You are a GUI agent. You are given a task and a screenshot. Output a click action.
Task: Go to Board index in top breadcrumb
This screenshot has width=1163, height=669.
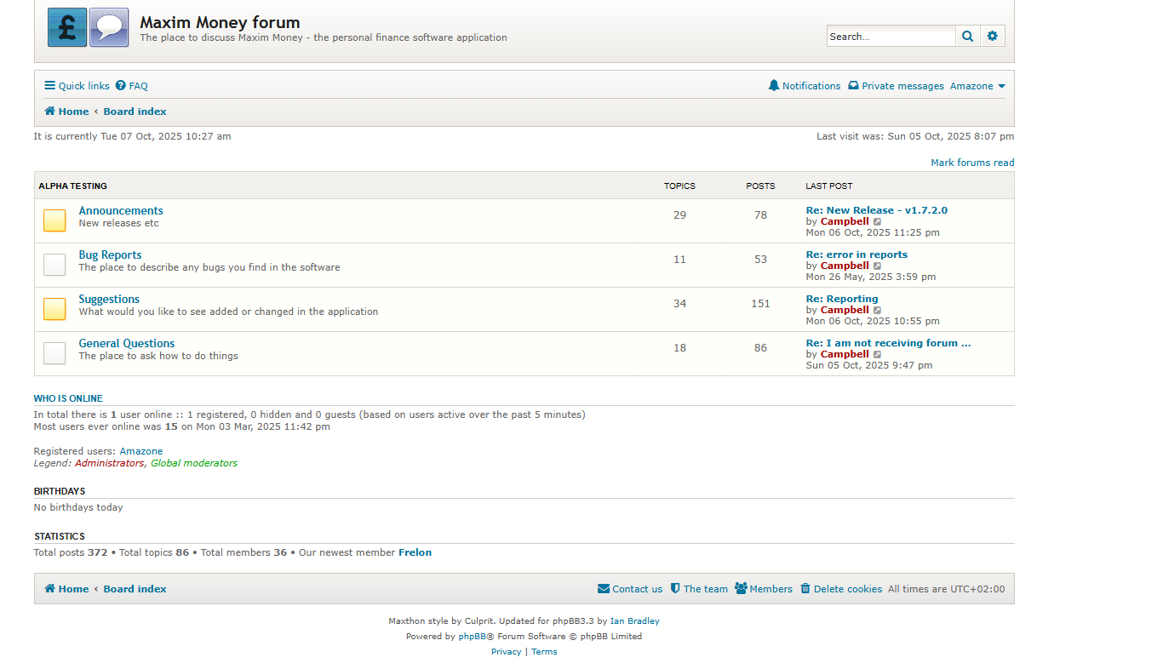click(x=135, y=111)
